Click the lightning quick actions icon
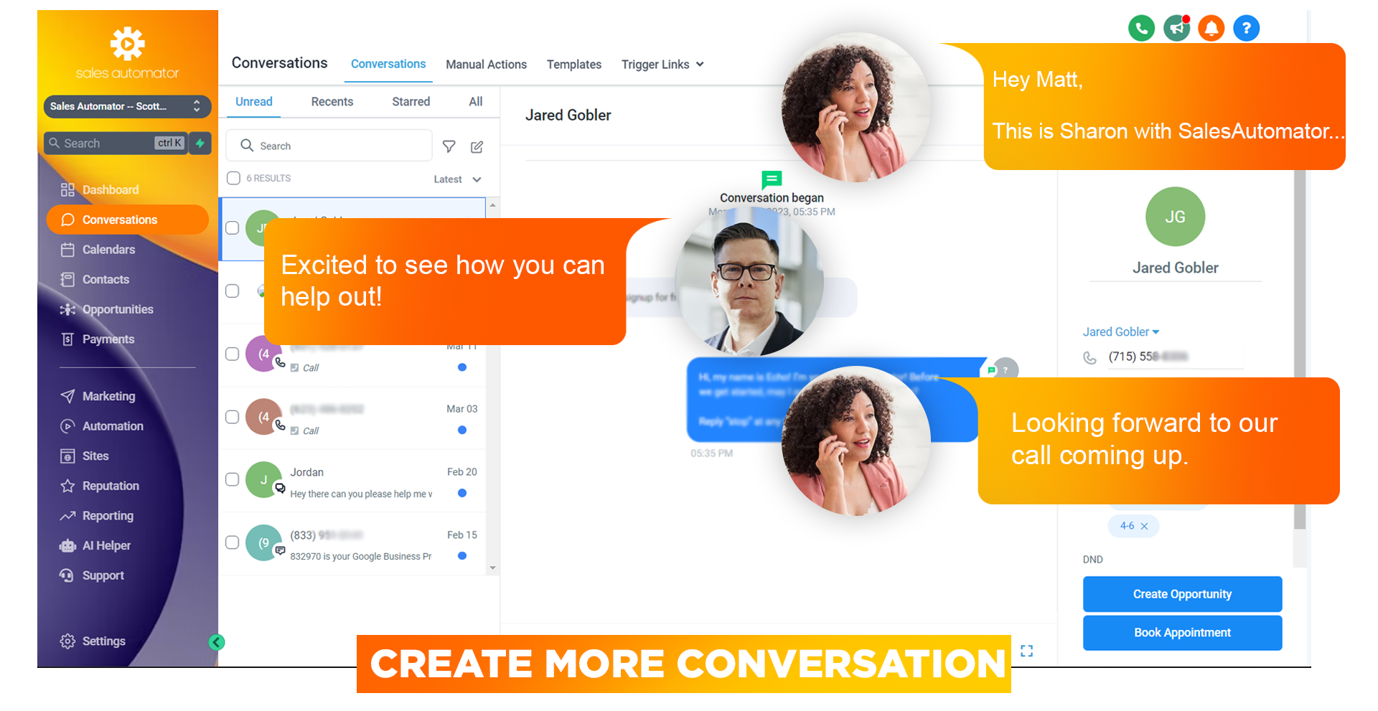 pyautogui.click(x=200, y=143)
